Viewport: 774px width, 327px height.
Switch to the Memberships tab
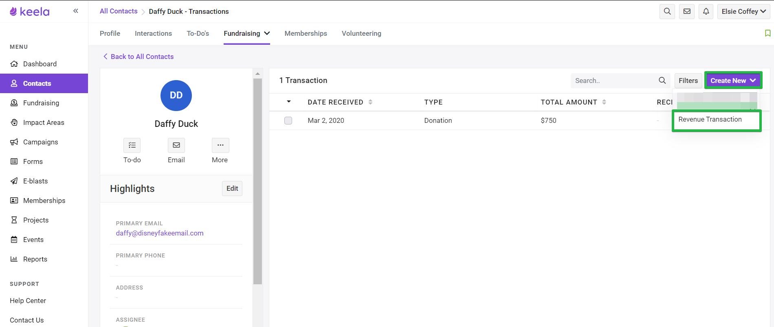coord(306,33)
